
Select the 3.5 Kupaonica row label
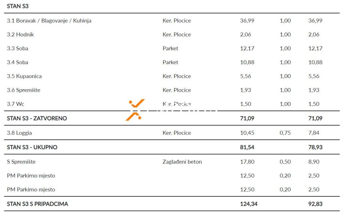[x=24, y=76]
